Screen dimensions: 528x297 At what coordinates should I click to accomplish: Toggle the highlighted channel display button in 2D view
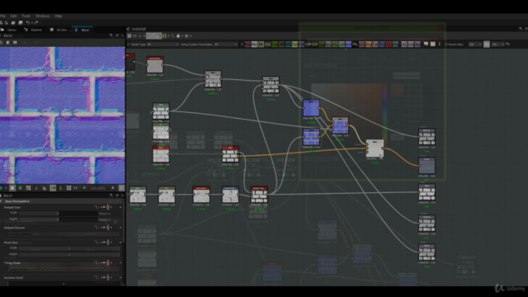pyautogui.click(x=53, y=188)
